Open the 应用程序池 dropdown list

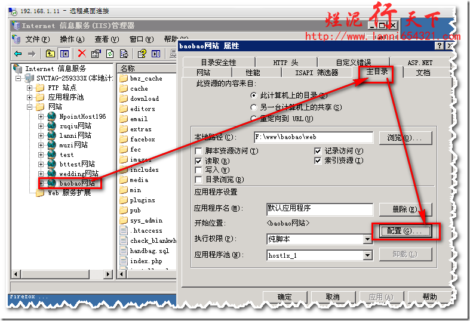pos(368,255)
